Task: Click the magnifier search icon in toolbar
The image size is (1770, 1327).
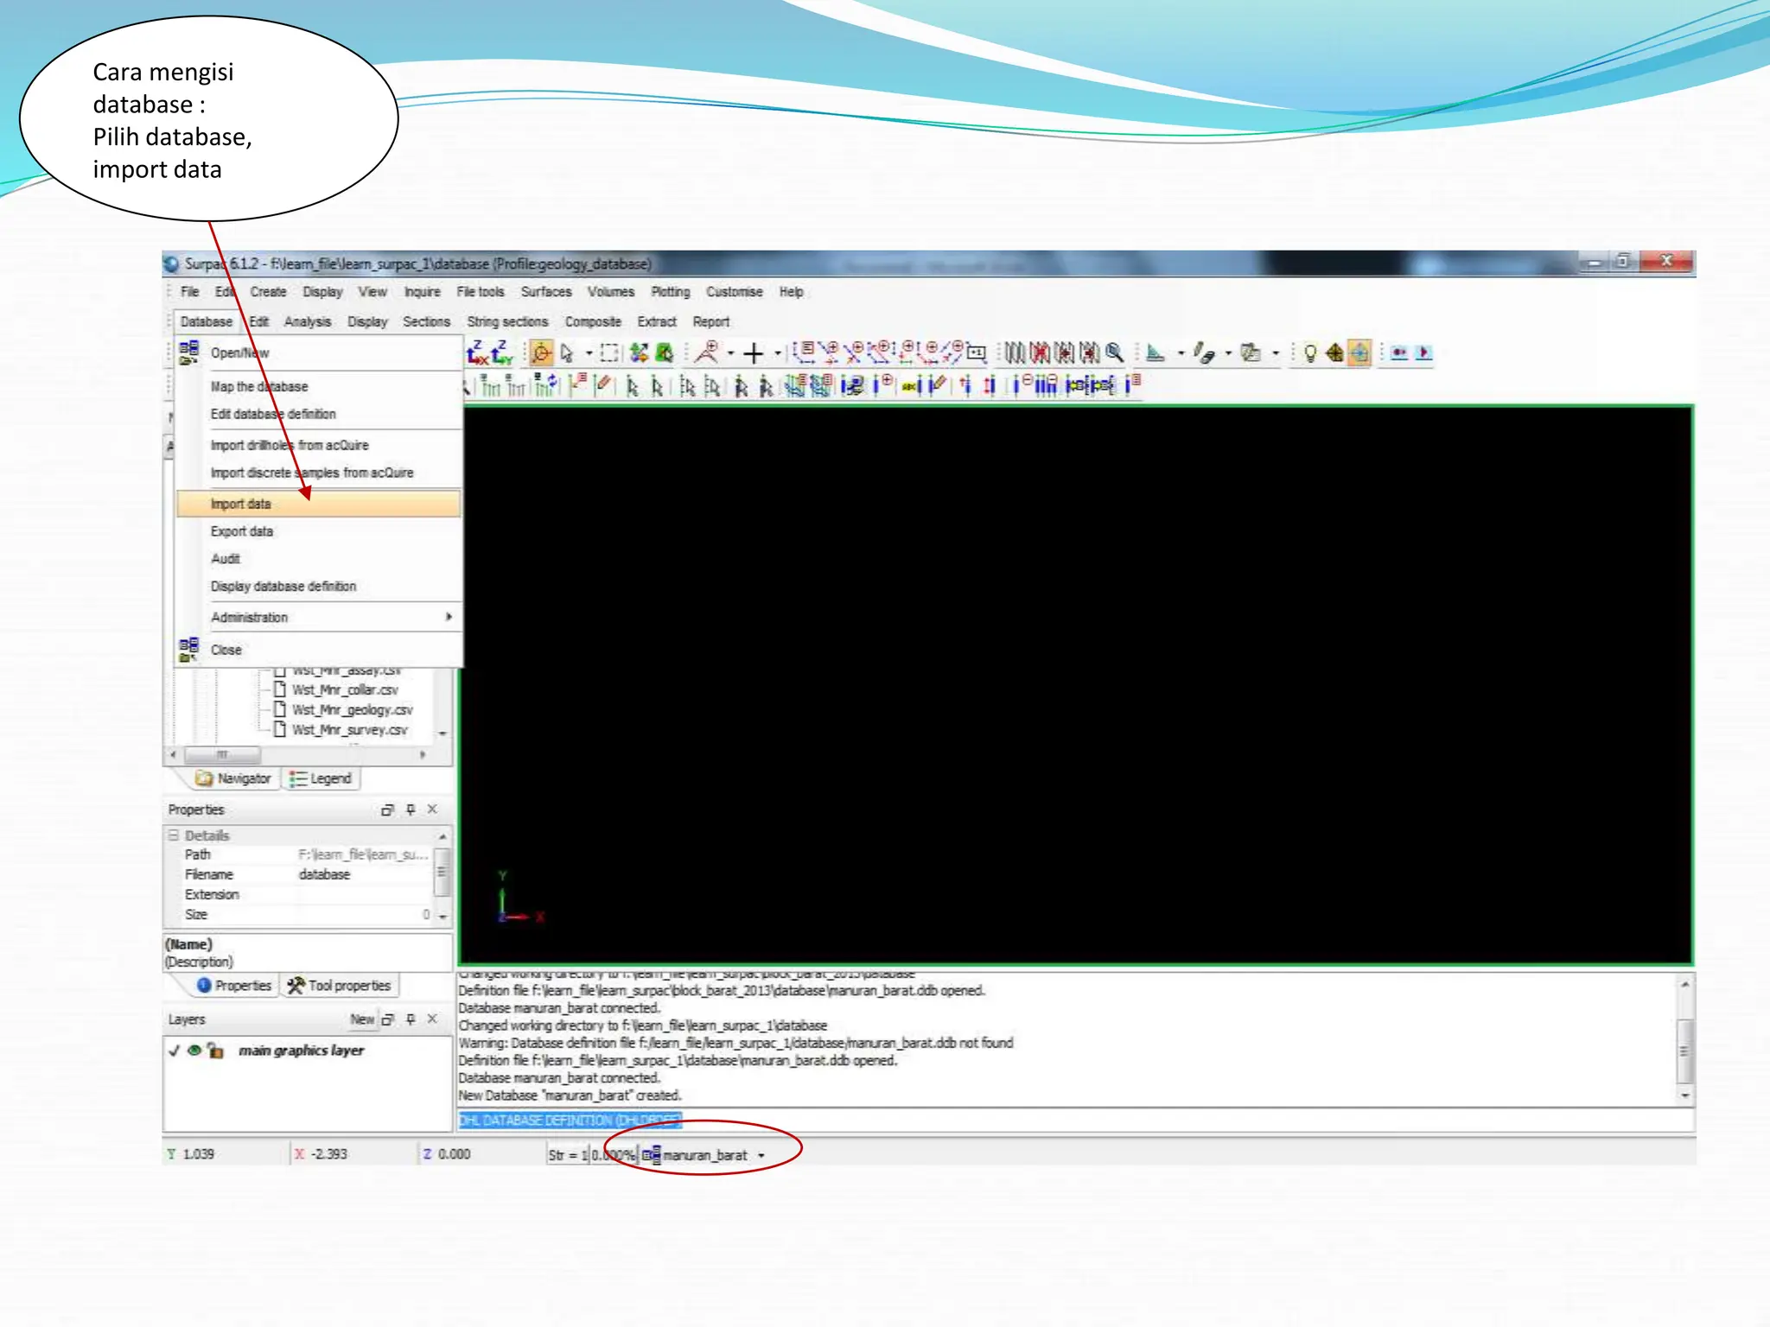Action: [x=1115, y=352]
